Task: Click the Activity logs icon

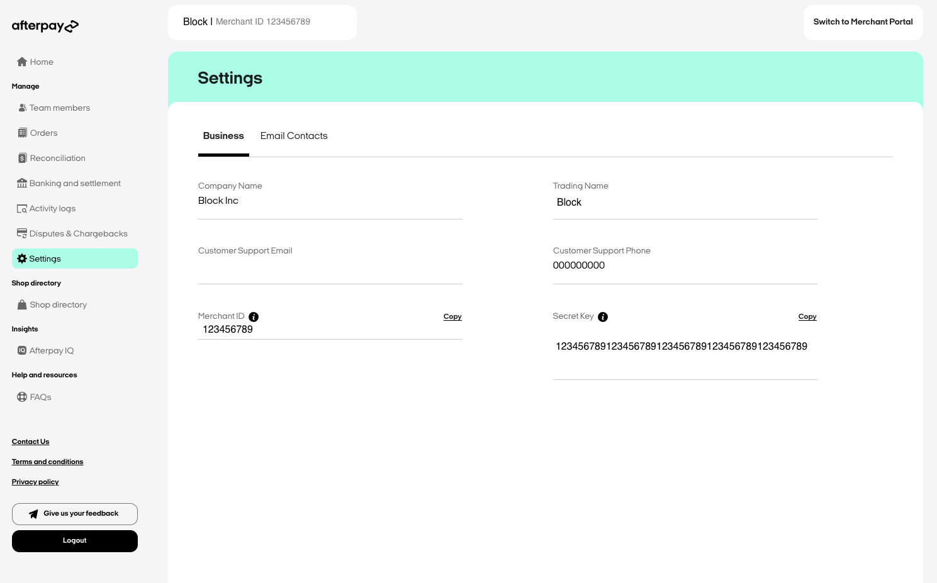Action: point(22,209)
